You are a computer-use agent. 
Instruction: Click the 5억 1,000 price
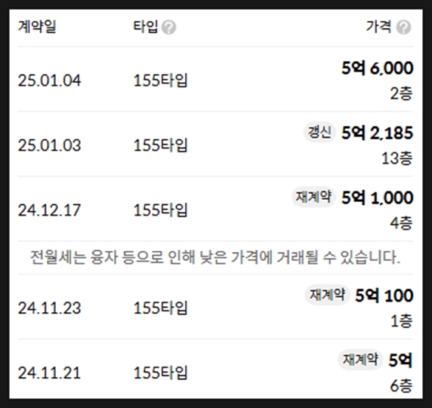(x=378, y=198)
